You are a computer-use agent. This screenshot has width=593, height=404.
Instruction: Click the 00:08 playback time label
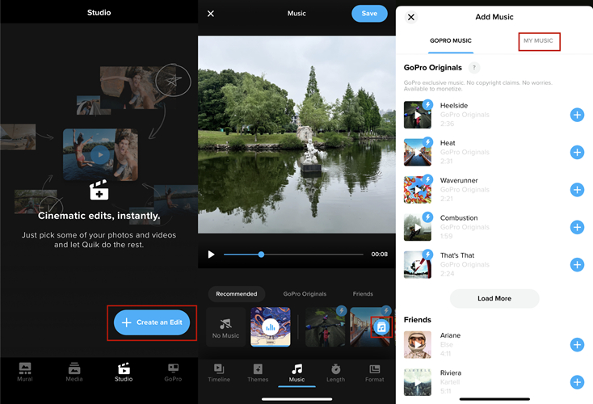(380, 255)
